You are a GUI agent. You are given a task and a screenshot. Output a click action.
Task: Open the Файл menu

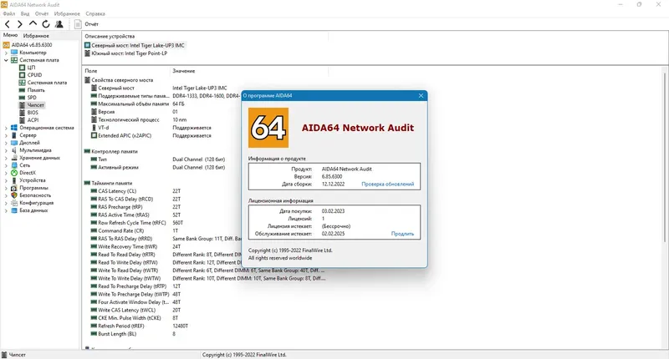pos(8,13)
